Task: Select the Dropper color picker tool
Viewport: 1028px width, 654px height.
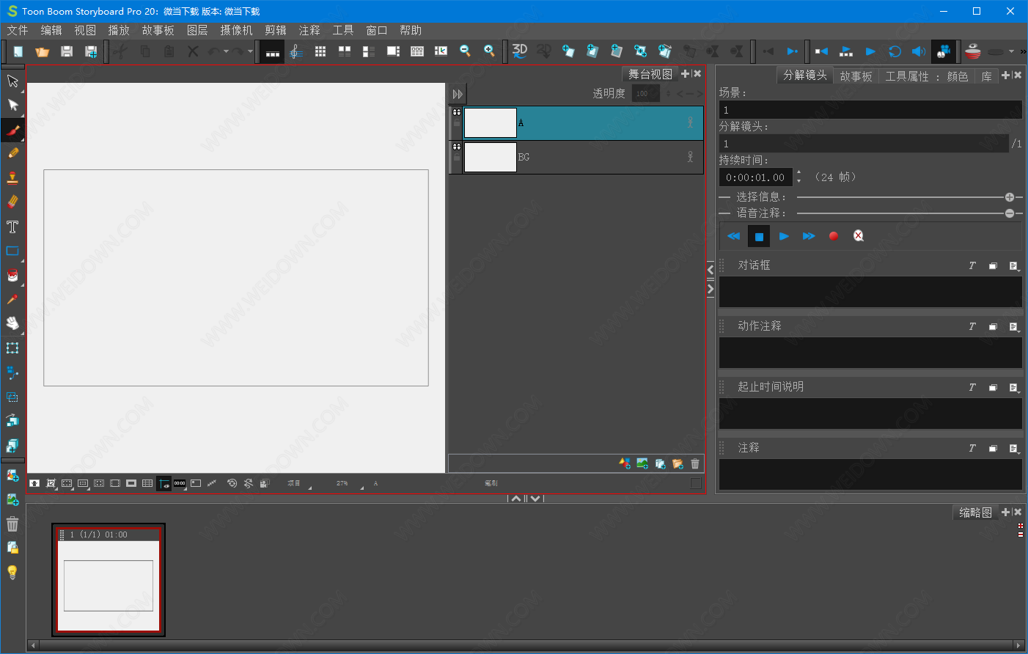Action: point(12,299)
